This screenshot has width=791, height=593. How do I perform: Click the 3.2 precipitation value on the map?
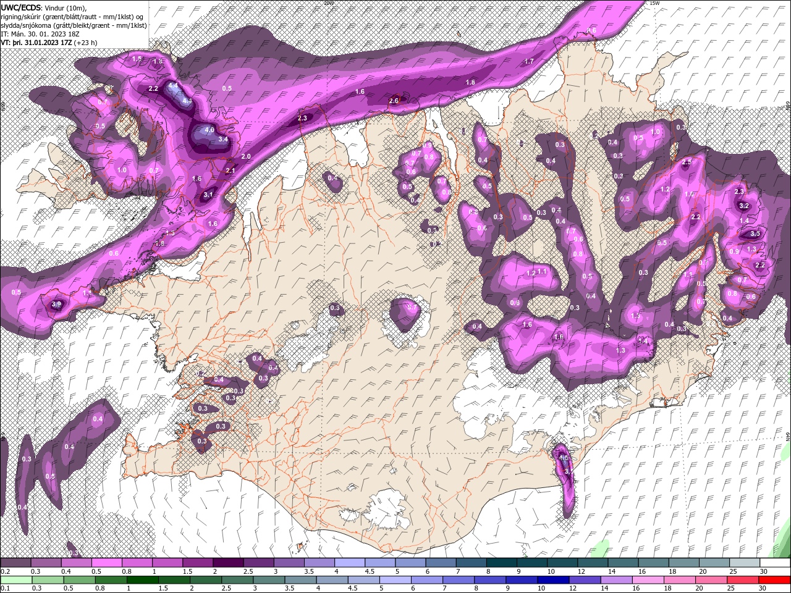(x=744, y=206)
